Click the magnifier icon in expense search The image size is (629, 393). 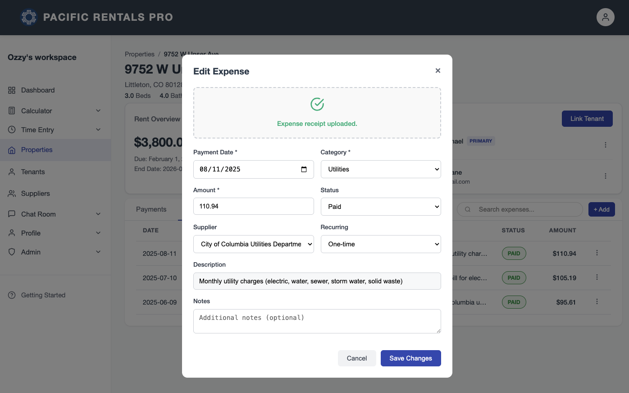point(467,209)
